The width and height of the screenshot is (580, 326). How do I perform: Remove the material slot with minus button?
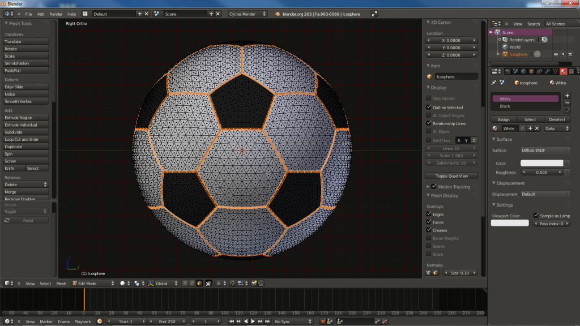click(567, 103)
